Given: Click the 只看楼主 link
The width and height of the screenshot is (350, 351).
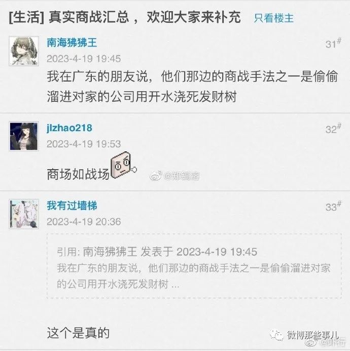Looking at the screenshot, I should 274,18.
